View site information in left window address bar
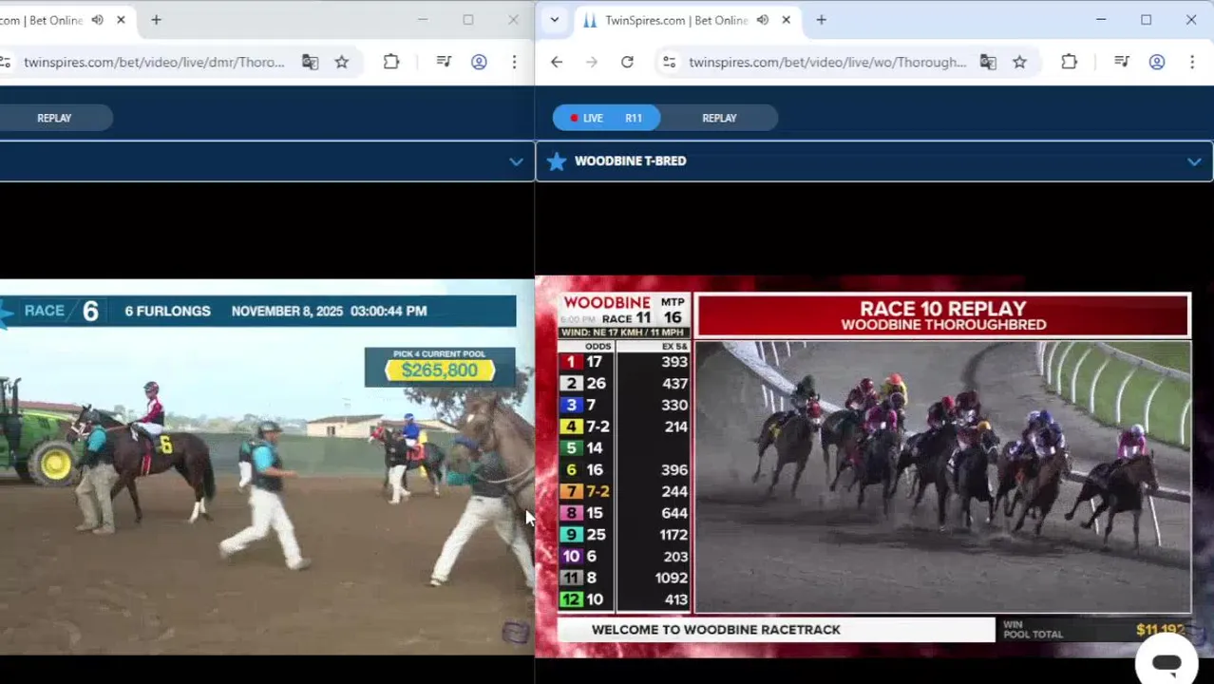 tap(5, 62)
